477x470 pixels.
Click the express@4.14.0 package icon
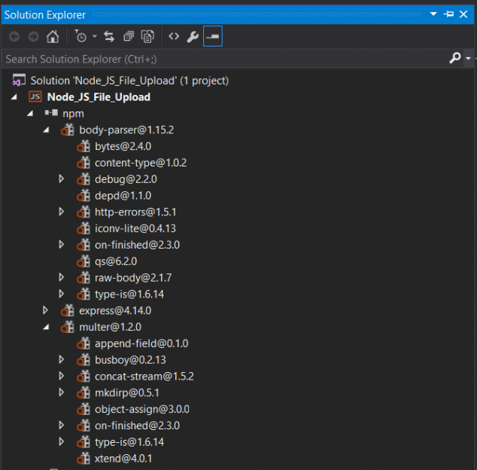point(67,310)
